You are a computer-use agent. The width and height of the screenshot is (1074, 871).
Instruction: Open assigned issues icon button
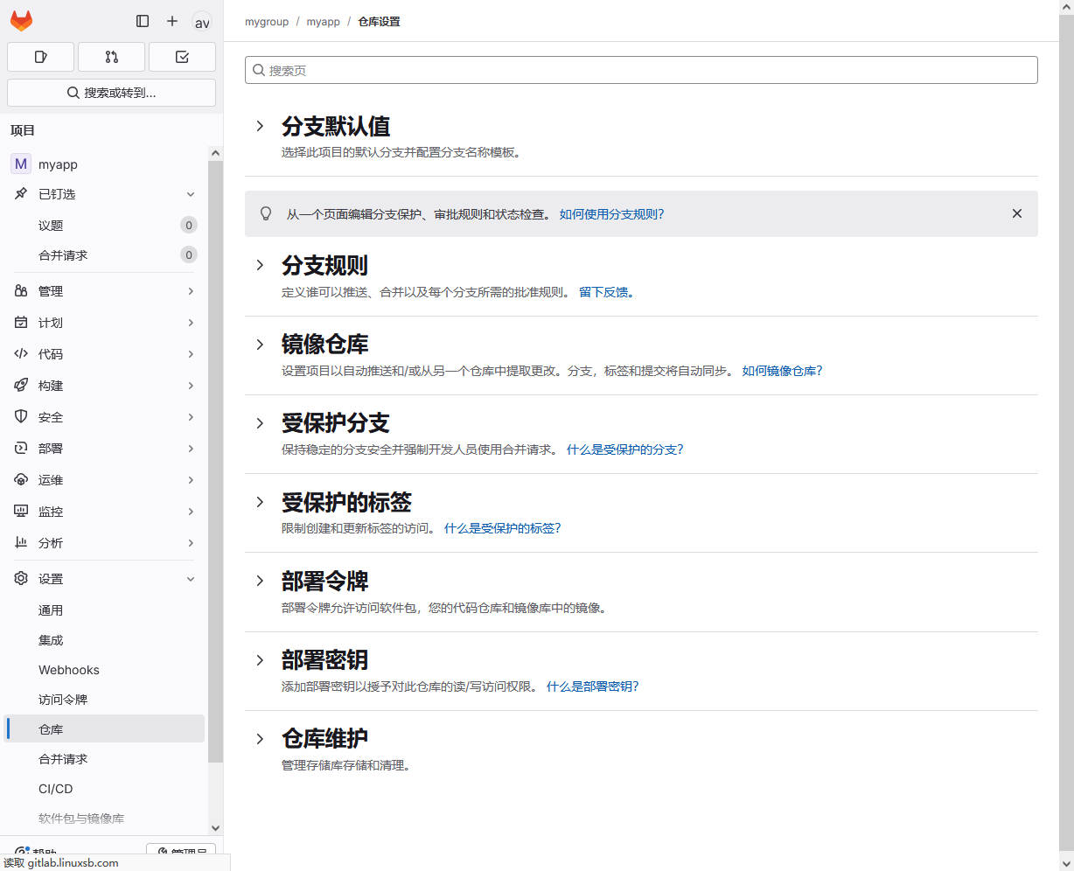tap(40, 57)
